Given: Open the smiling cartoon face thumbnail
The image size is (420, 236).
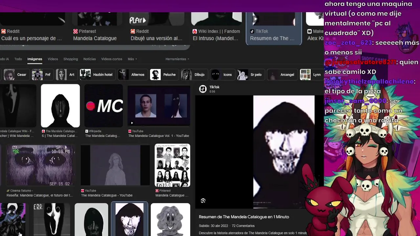Looking at the screenshot, I should pos(170,220).
